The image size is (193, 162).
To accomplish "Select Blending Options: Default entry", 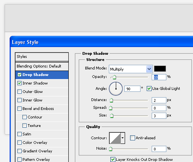I will [x=42, y=66].
